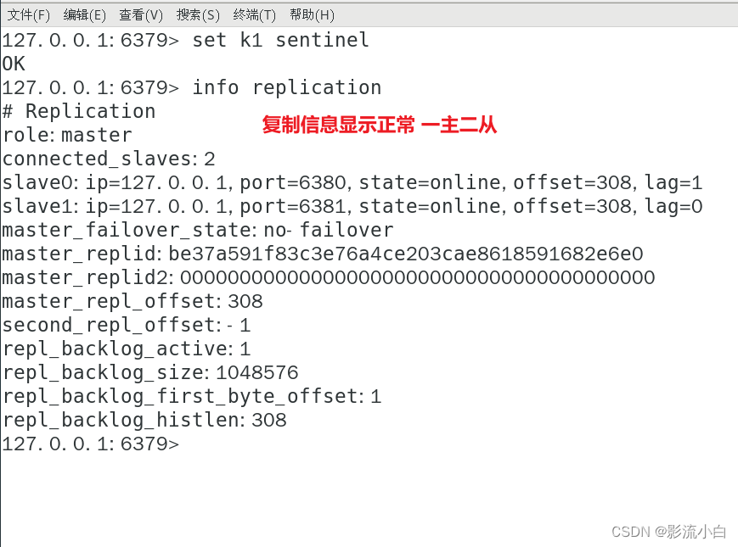
Task: Select the set k1 sentinel command line
Action: [187, 39]
